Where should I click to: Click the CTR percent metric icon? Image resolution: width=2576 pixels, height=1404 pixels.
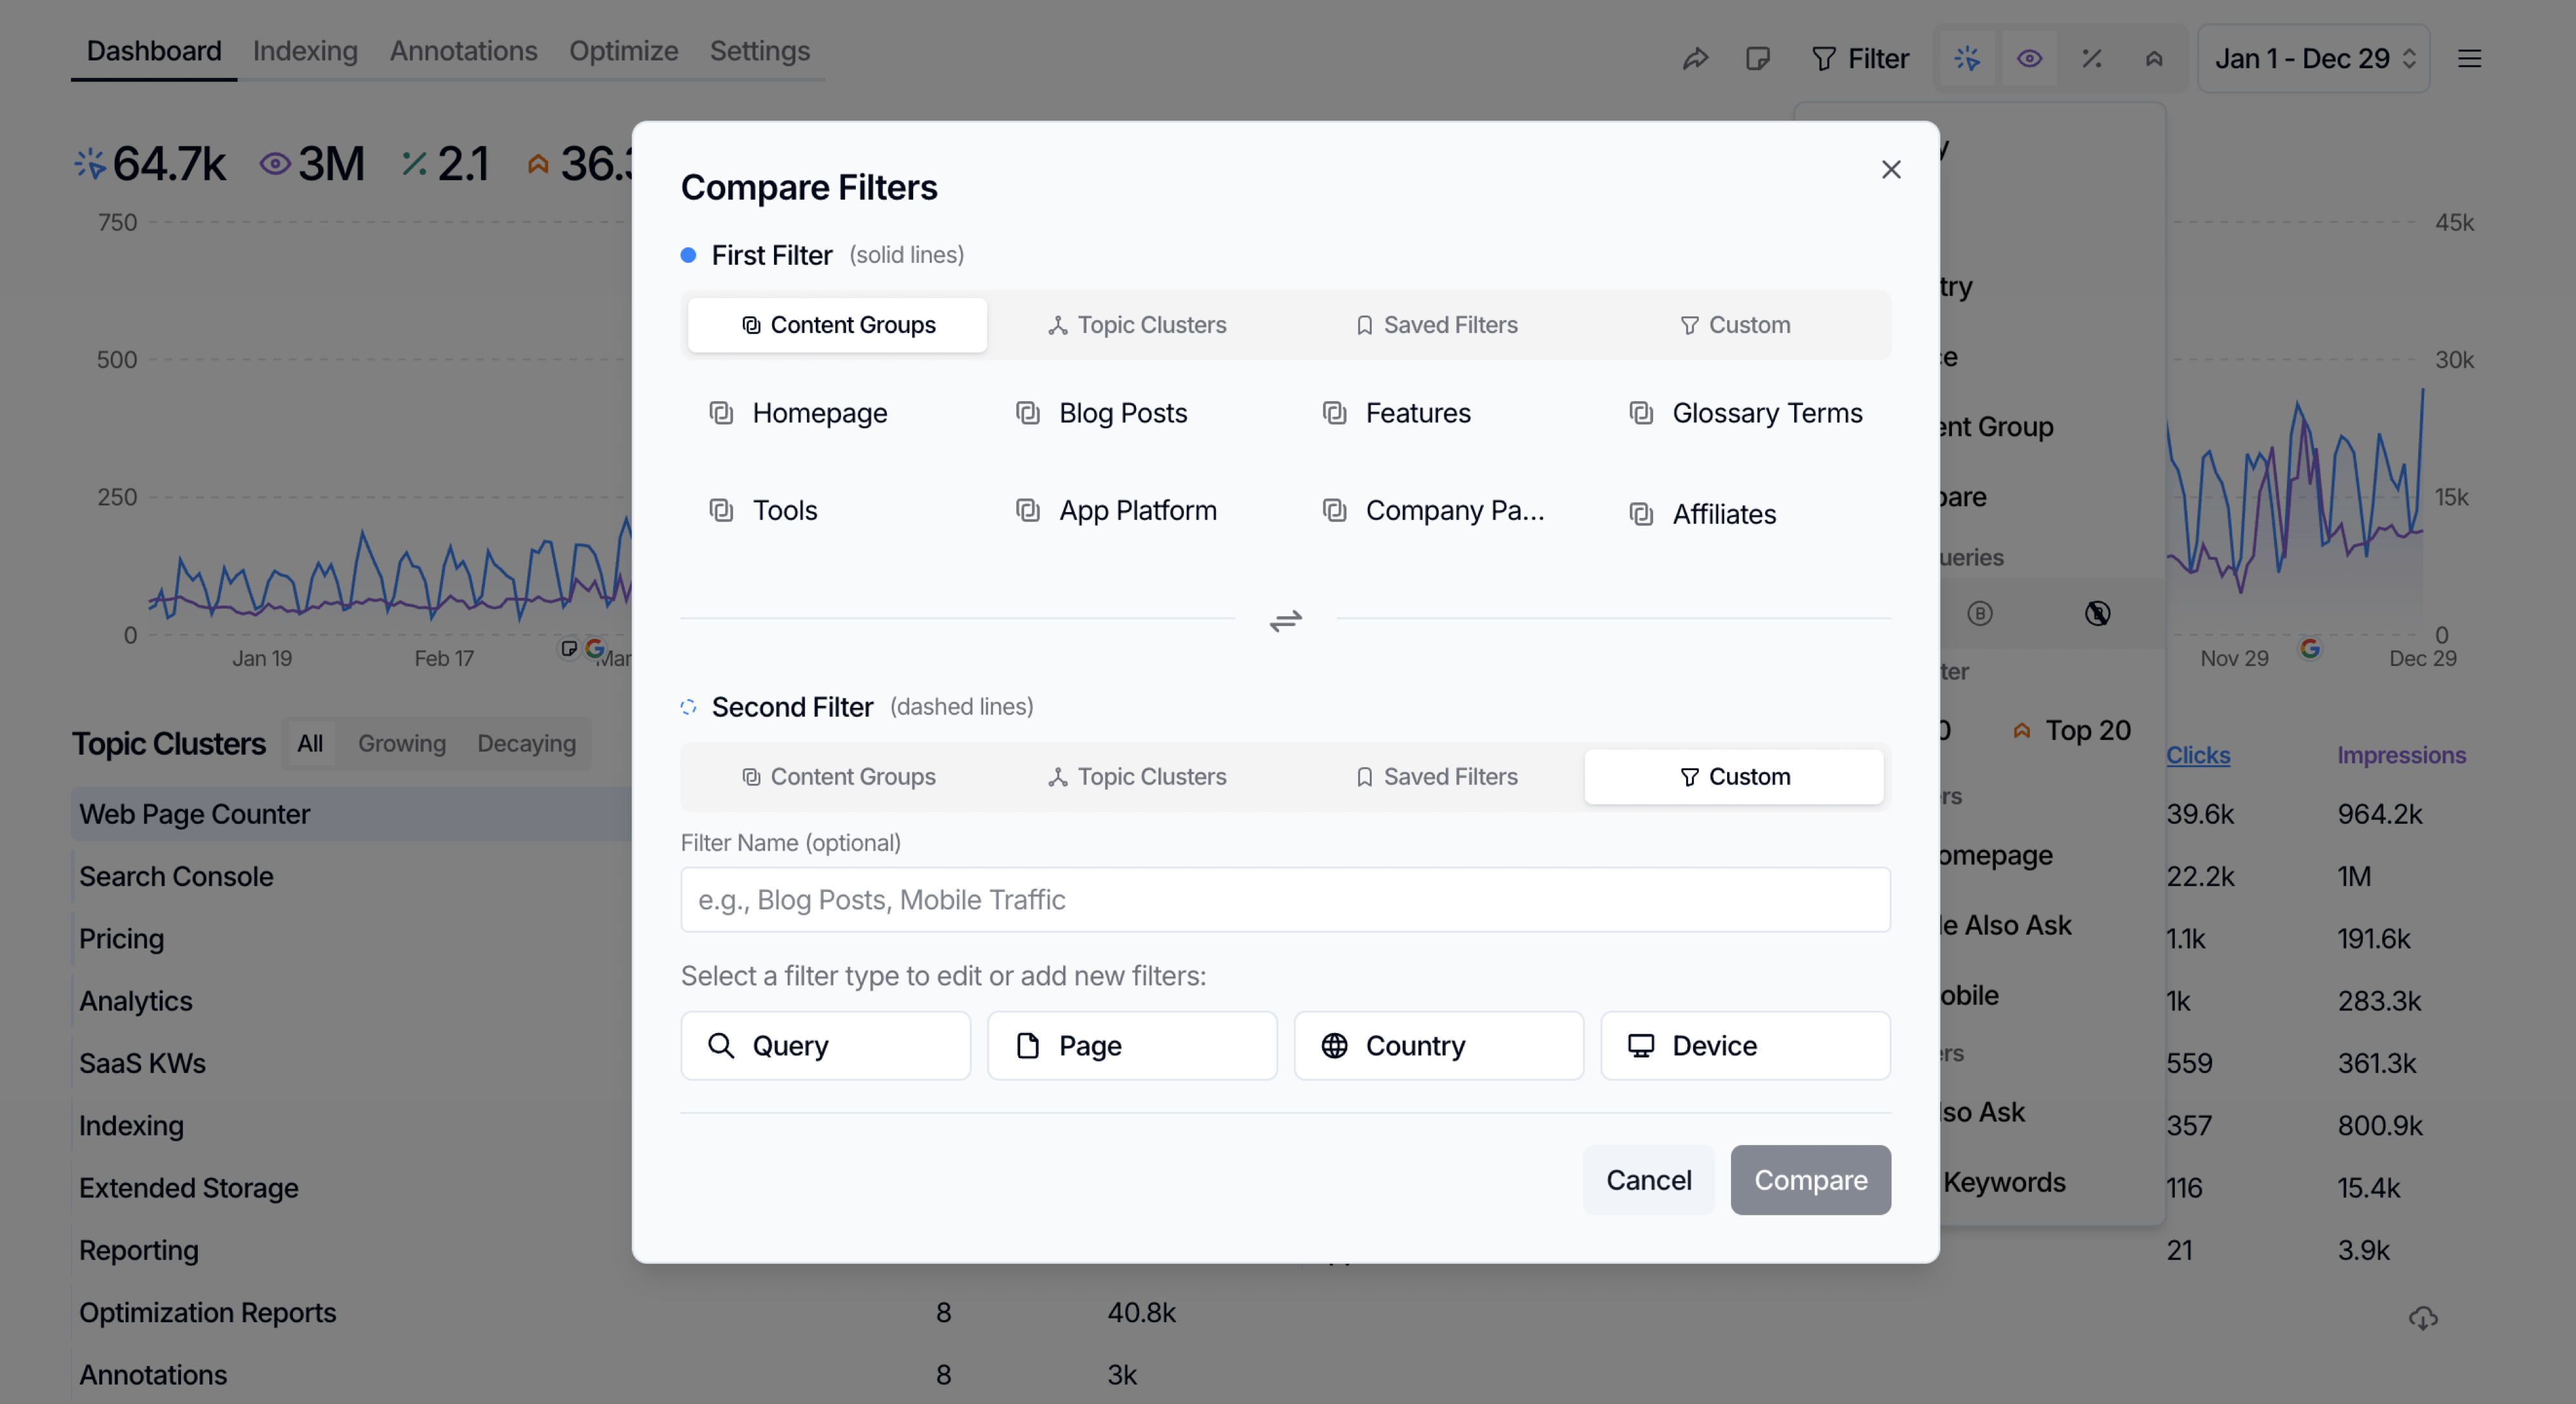[x=2092, y=58]
